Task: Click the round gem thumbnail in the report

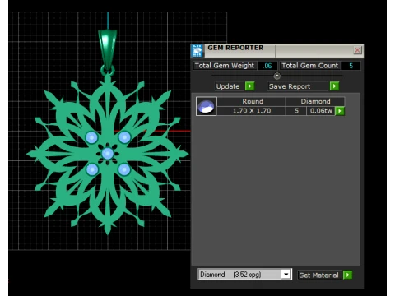Action: click(207, 106)
